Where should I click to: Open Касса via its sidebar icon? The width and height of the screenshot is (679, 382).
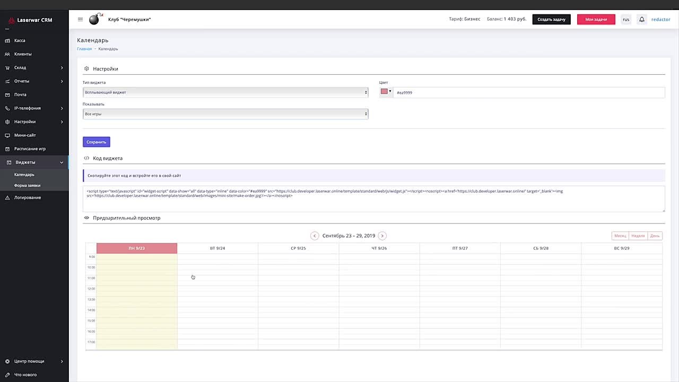[7, 40]
